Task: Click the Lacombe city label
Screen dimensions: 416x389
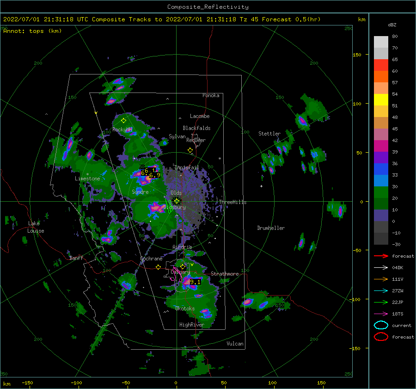Action: click(x=200, y=116)
